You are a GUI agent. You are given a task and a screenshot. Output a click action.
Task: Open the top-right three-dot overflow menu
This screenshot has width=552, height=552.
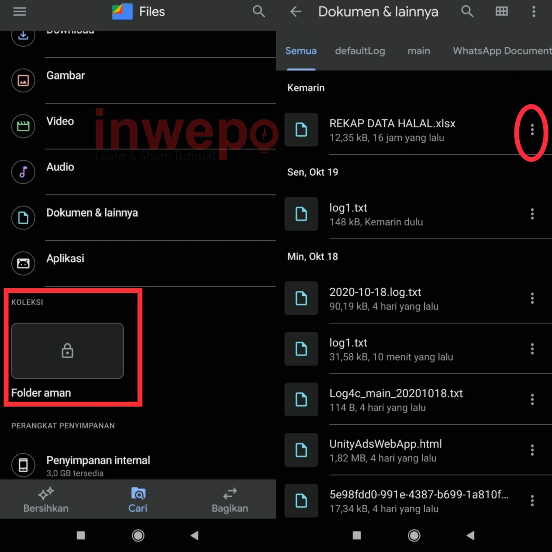point(533,11)
